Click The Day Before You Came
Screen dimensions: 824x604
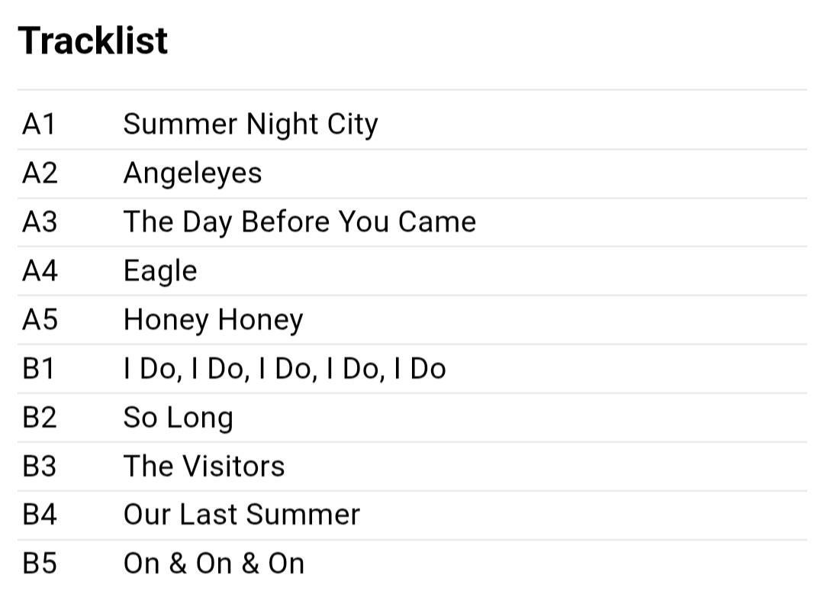(x=300, y=222)
